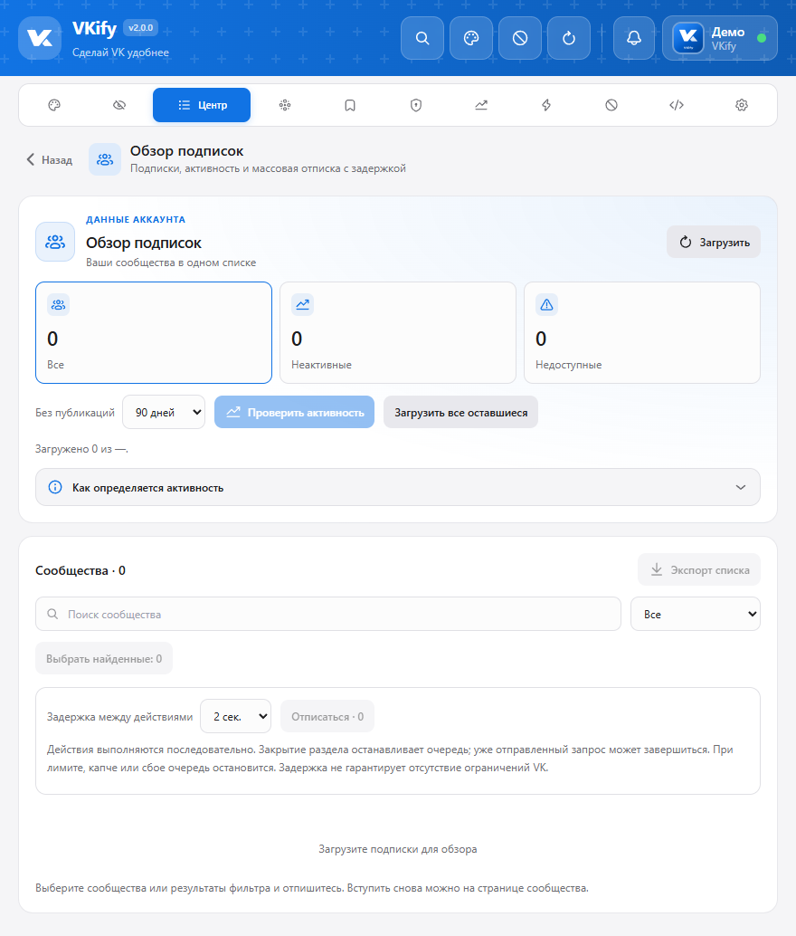
Task: Open the shield security tab
Action: point(416,105)
